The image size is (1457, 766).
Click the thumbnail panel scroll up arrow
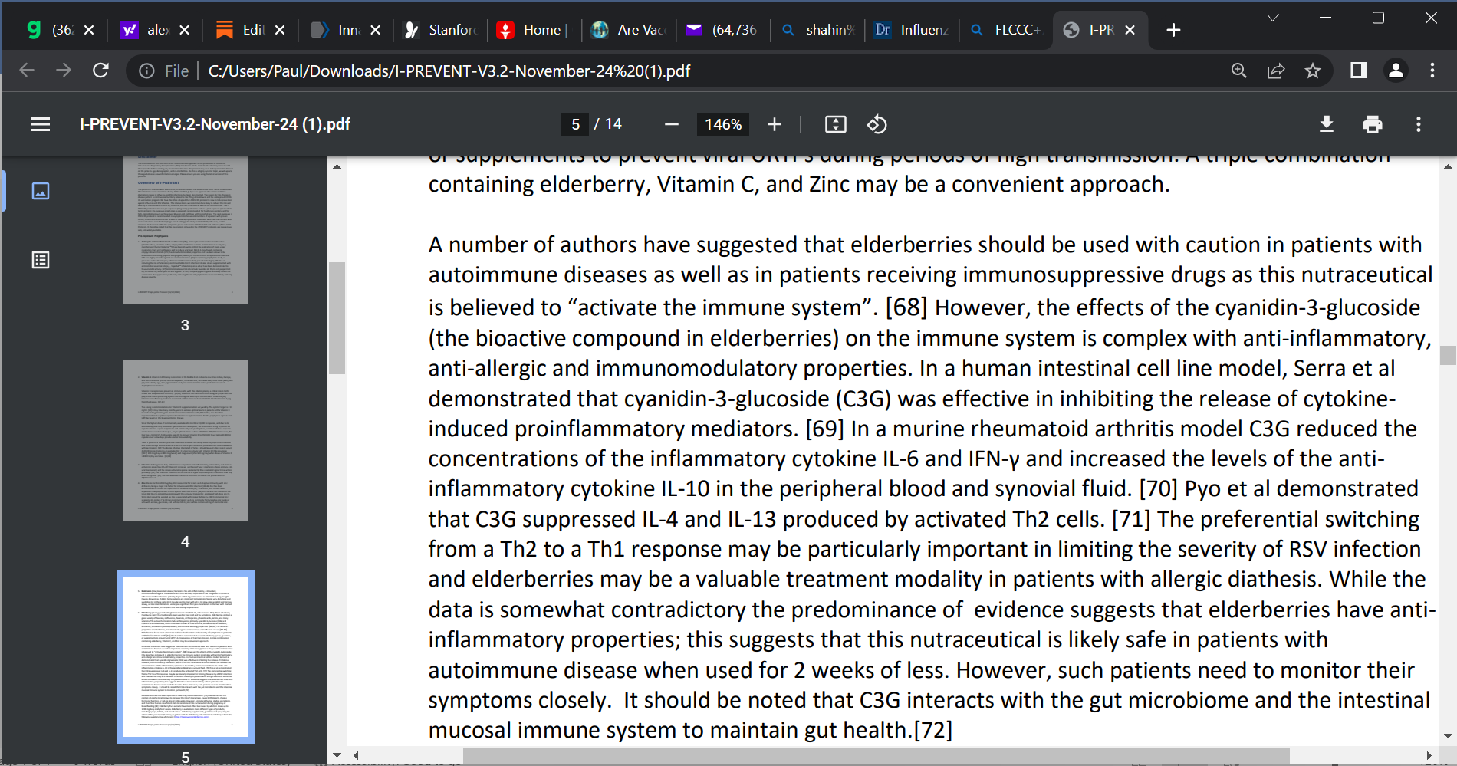(337, 166)
